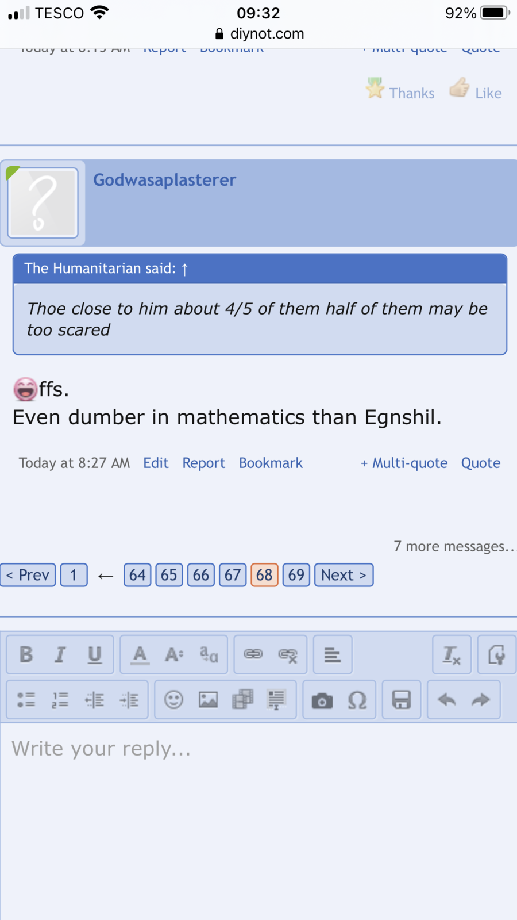
Task: Undo the last edit
Action: pyautogui.click(x=446, y=700)
